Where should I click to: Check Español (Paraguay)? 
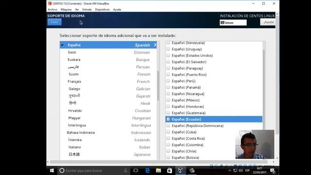168,68
